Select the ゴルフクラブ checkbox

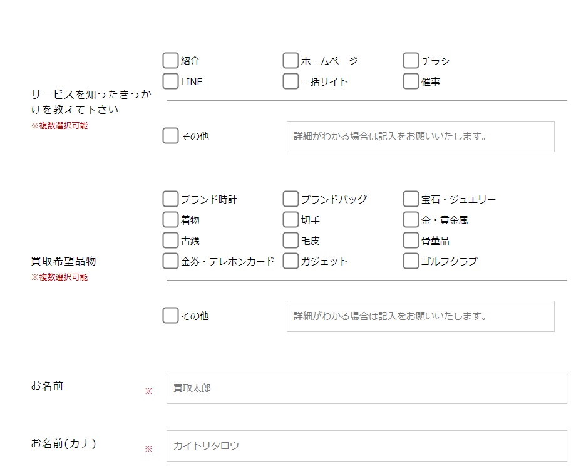(411, 261)
